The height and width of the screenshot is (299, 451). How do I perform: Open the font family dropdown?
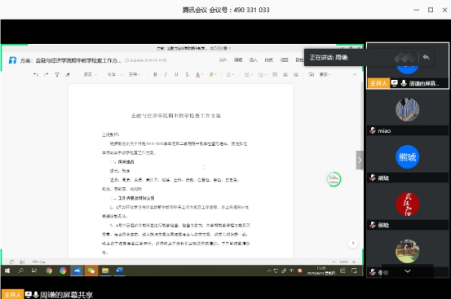[x=115, y=75]
